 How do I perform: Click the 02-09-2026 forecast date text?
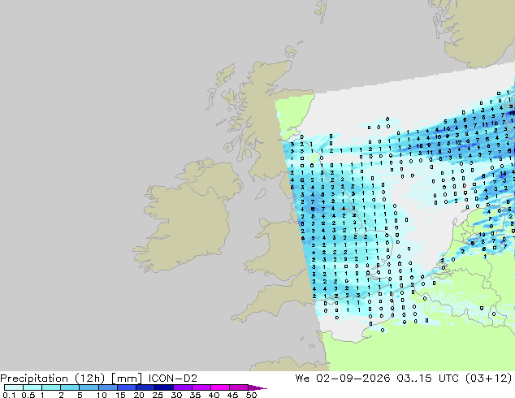(x=353, y=379)
